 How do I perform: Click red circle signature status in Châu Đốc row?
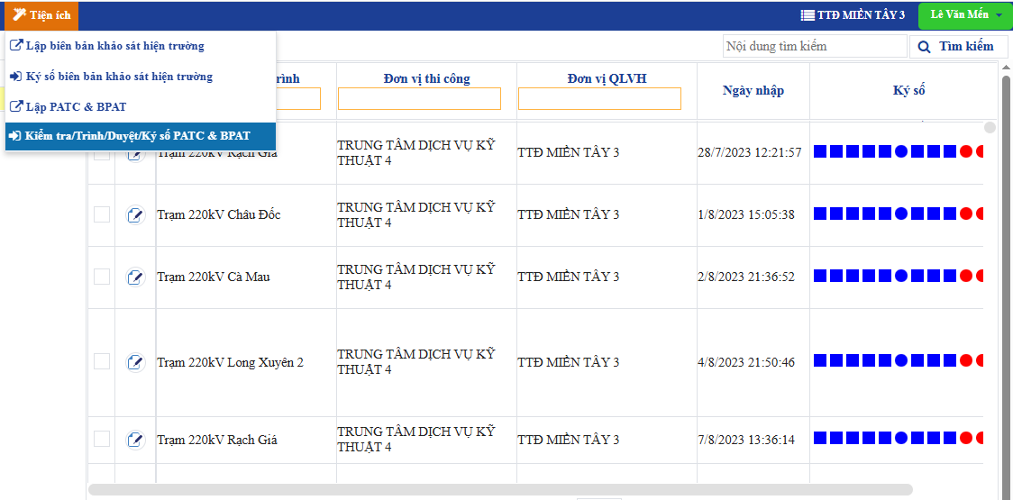pos(965,214)
